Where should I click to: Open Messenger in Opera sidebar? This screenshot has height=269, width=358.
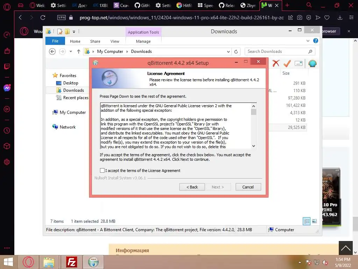coord(7,88)
